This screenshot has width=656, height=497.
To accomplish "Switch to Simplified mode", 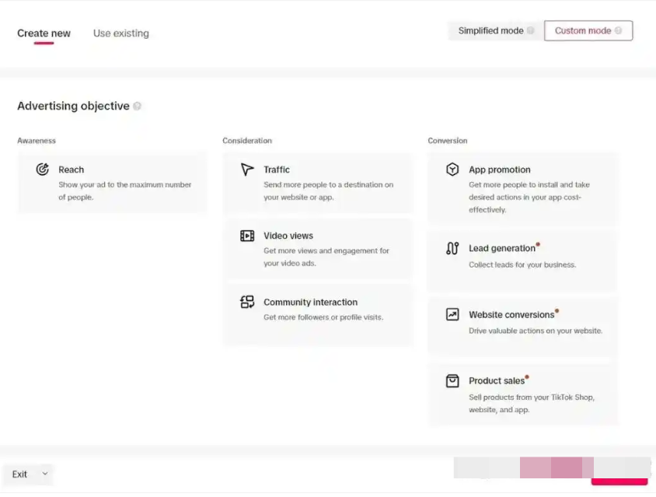I will pyautogui.click(x=490, y=31).
